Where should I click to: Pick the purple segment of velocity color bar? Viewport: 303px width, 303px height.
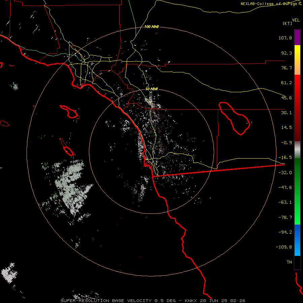pos(297,38)
